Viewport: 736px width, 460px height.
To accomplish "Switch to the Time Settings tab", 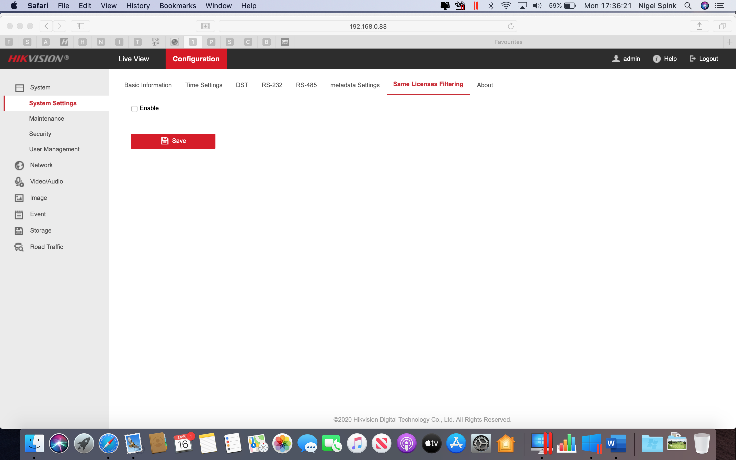I will coord(204,85).
